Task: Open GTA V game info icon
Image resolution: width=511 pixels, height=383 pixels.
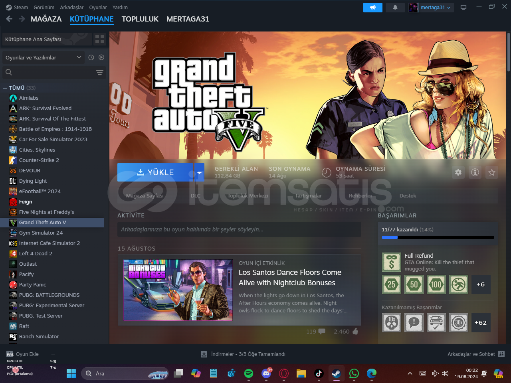Action: click(x=475, y=172)
